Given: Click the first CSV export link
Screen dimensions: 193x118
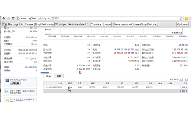Looking at the screenshot, I should coord(181,80).
